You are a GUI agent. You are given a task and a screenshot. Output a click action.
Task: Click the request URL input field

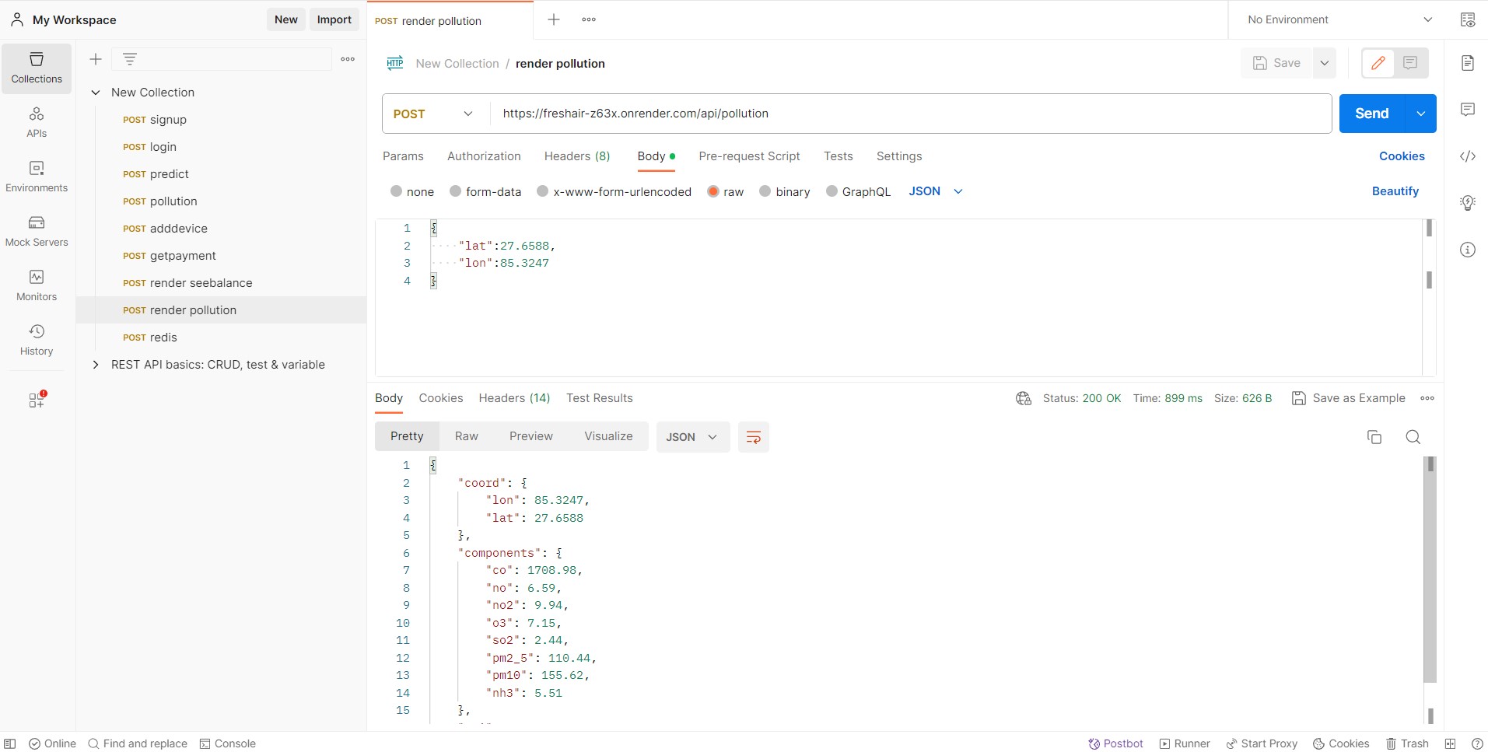pyautogui.click(x=911, y=114)
